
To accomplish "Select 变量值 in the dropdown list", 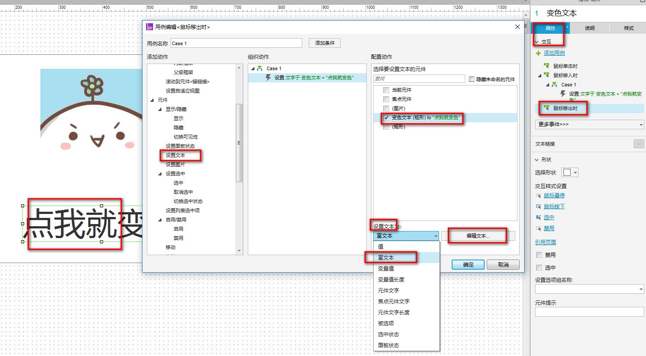I will coord(406,268).
